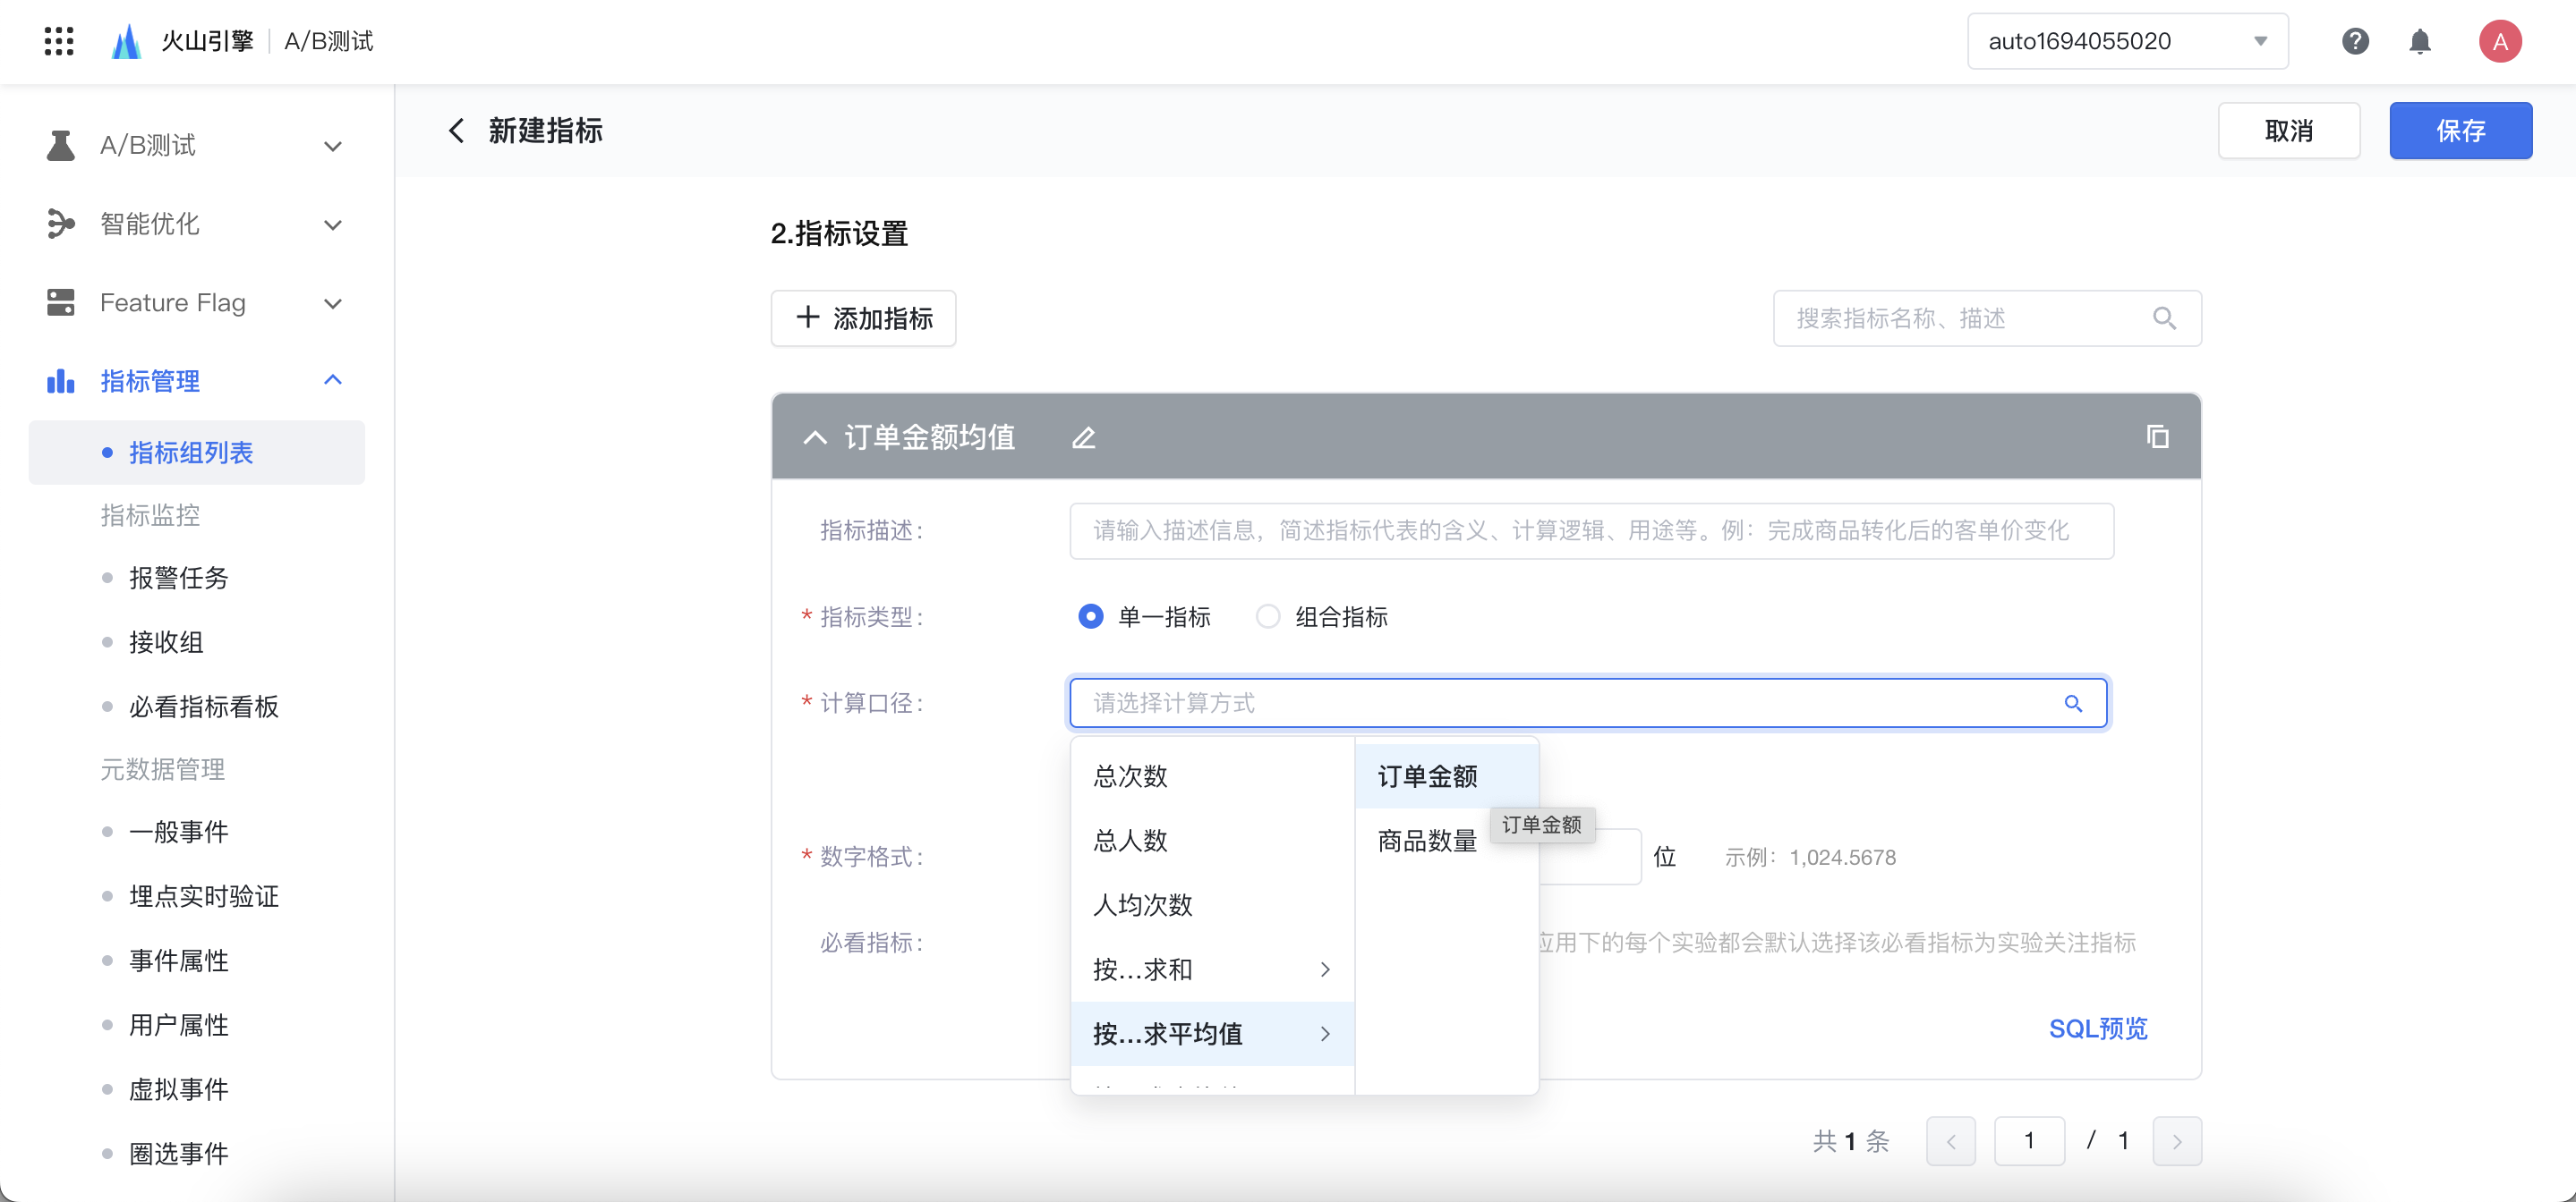Copy the metric card with duplicate icon
This screenshot has height=1202, width=2576.
point(2157,436)
